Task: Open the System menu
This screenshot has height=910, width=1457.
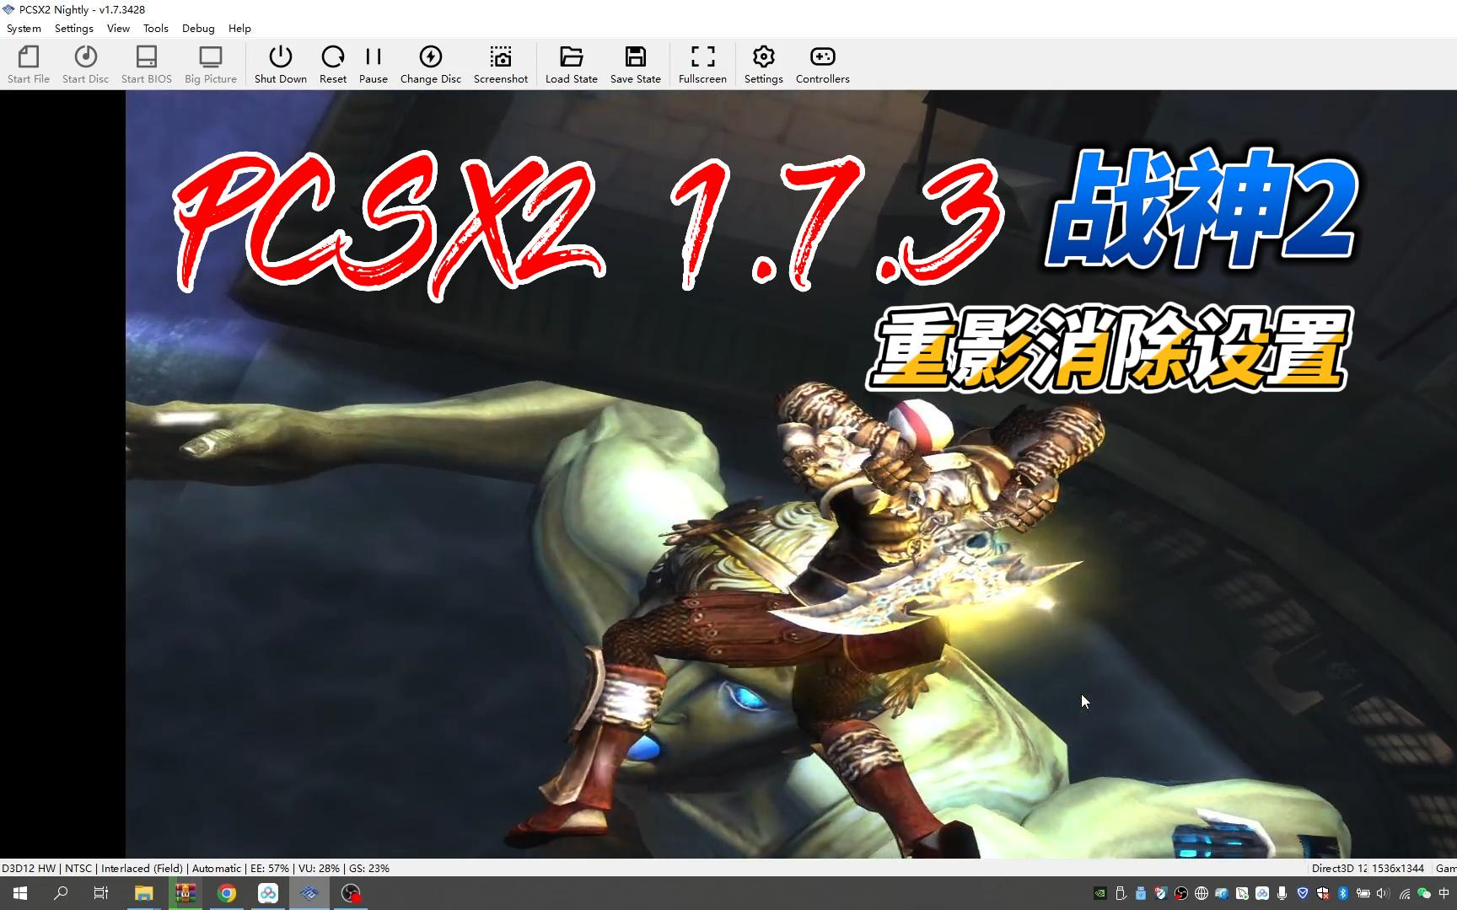Action: (24, 28)
